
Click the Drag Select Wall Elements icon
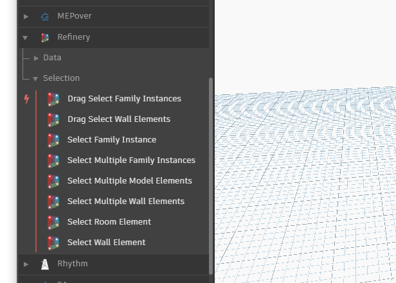point(53,119)
